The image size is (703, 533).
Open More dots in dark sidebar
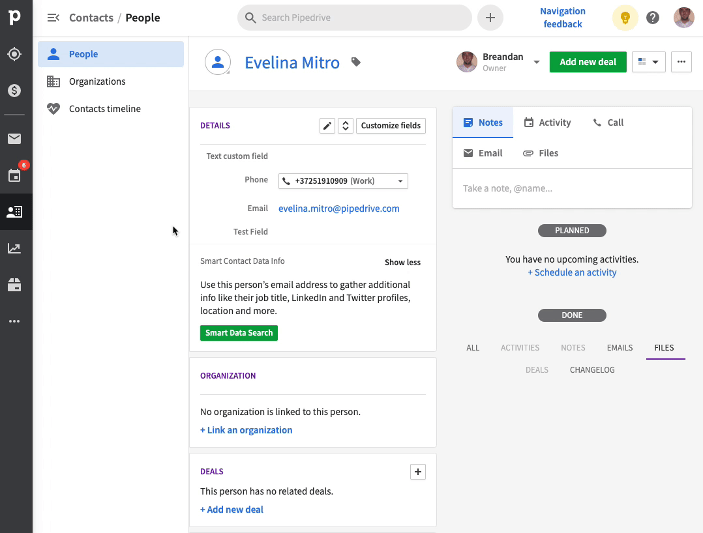tap(14, 321)
